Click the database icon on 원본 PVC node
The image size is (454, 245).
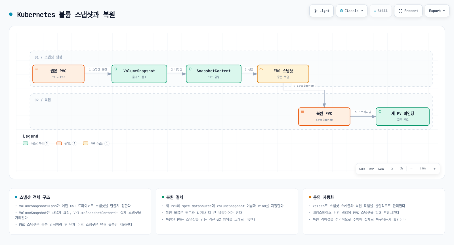(37, 69)
